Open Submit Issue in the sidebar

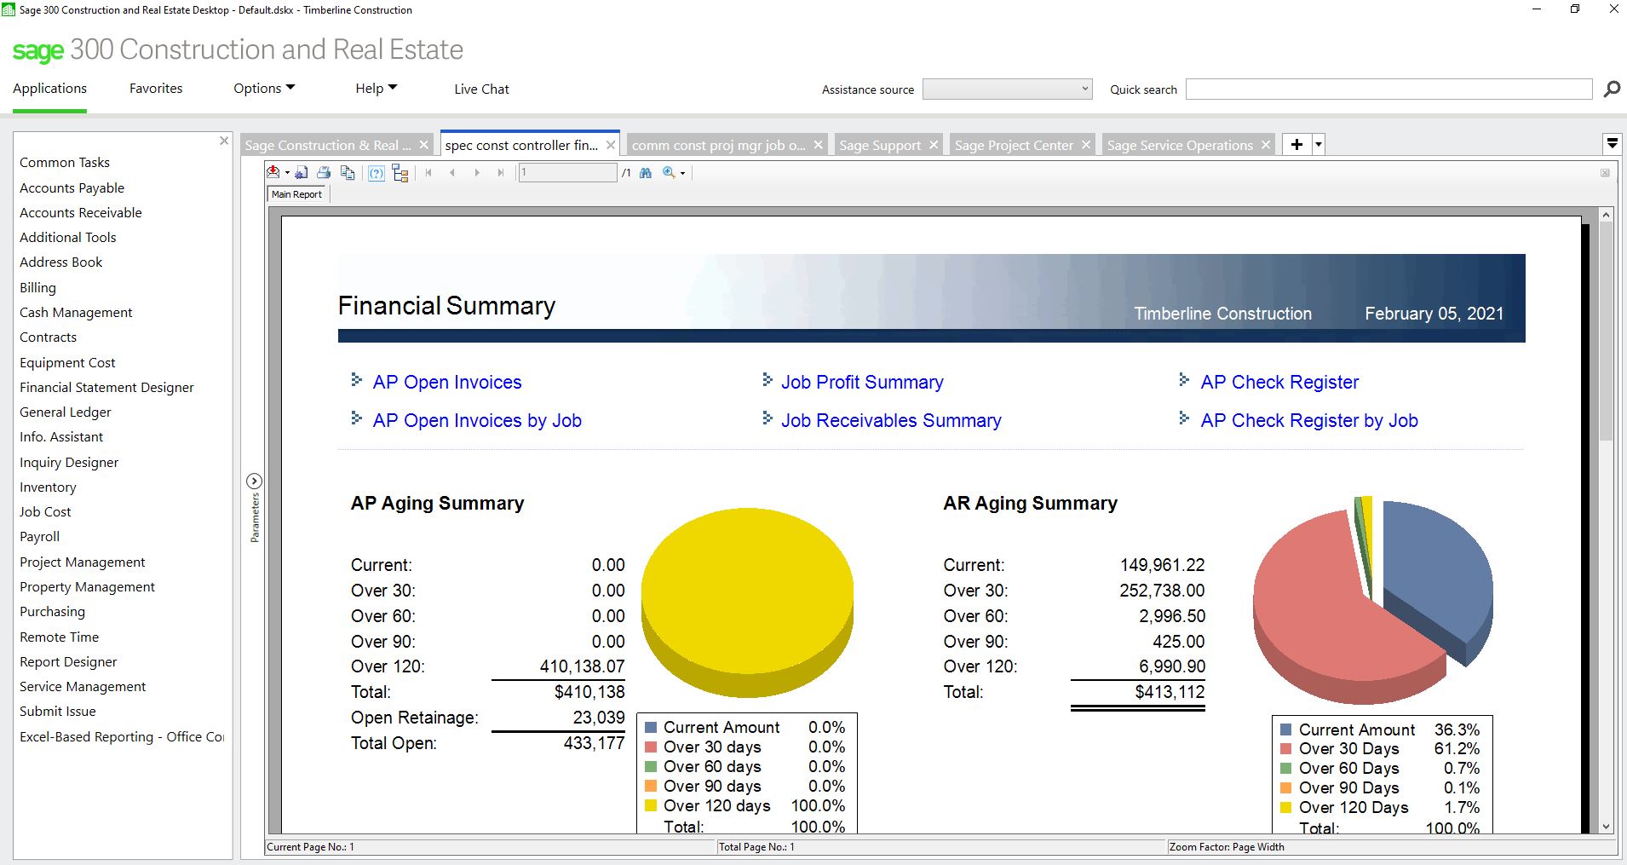point(58,711)
